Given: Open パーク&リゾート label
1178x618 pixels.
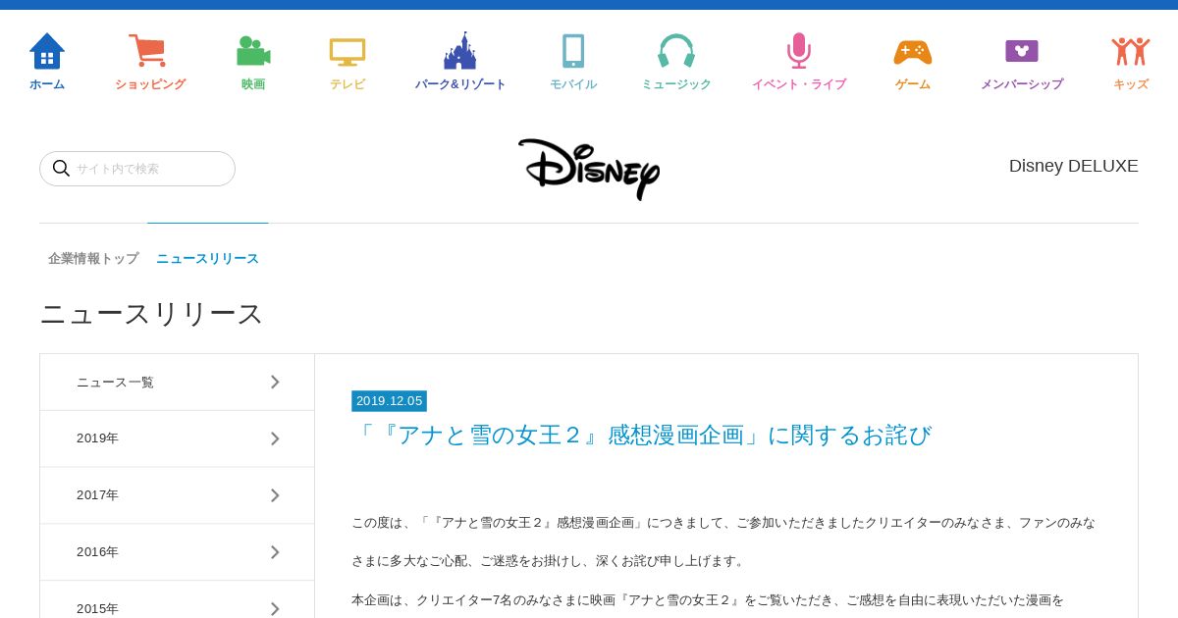Looking at the screenshot, I should tap(460, 84).
